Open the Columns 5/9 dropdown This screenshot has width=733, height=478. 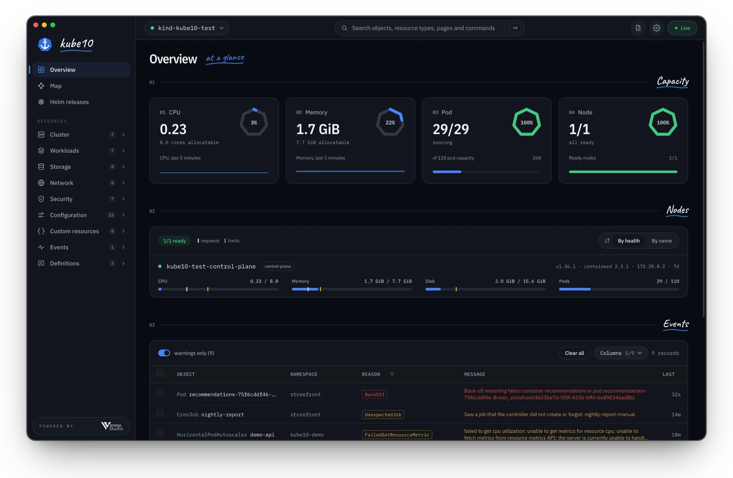tap(621, 353)
